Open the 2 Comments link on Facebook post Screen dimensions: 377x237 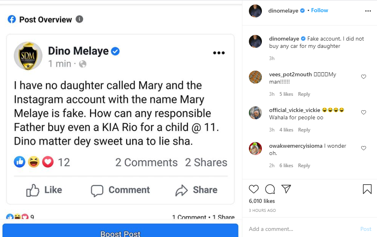(x=146, y=162)
